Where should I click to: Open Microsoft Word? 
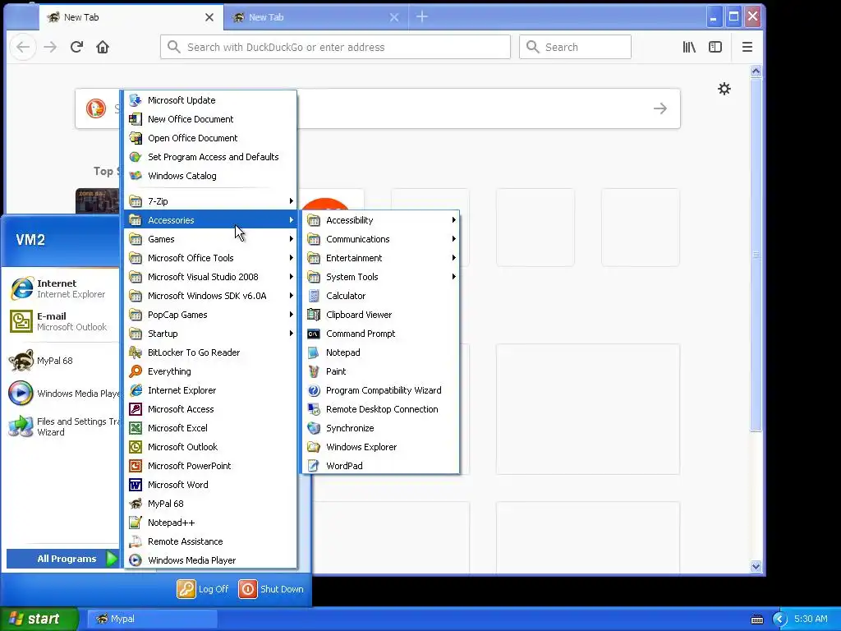(x=210, y=485)
